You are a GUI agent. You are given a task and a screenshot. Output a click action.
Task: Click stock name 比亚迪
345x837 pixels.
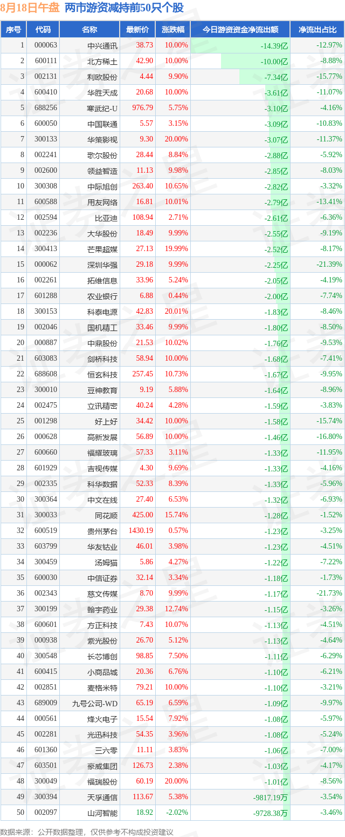click(106, 218)
